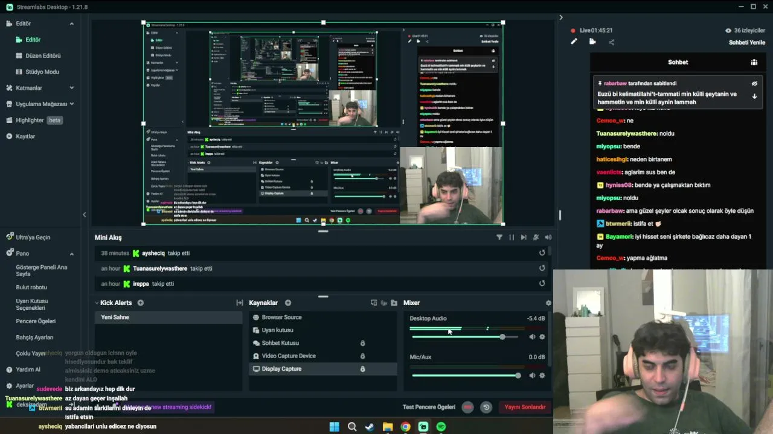773x434 pixels.
Task: Mute event sounds in Mini Akış
Action: coord(536,237)
